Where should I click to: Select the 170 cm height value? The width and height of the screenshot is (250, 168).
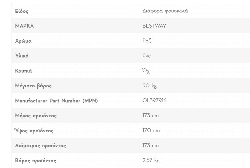151,131
